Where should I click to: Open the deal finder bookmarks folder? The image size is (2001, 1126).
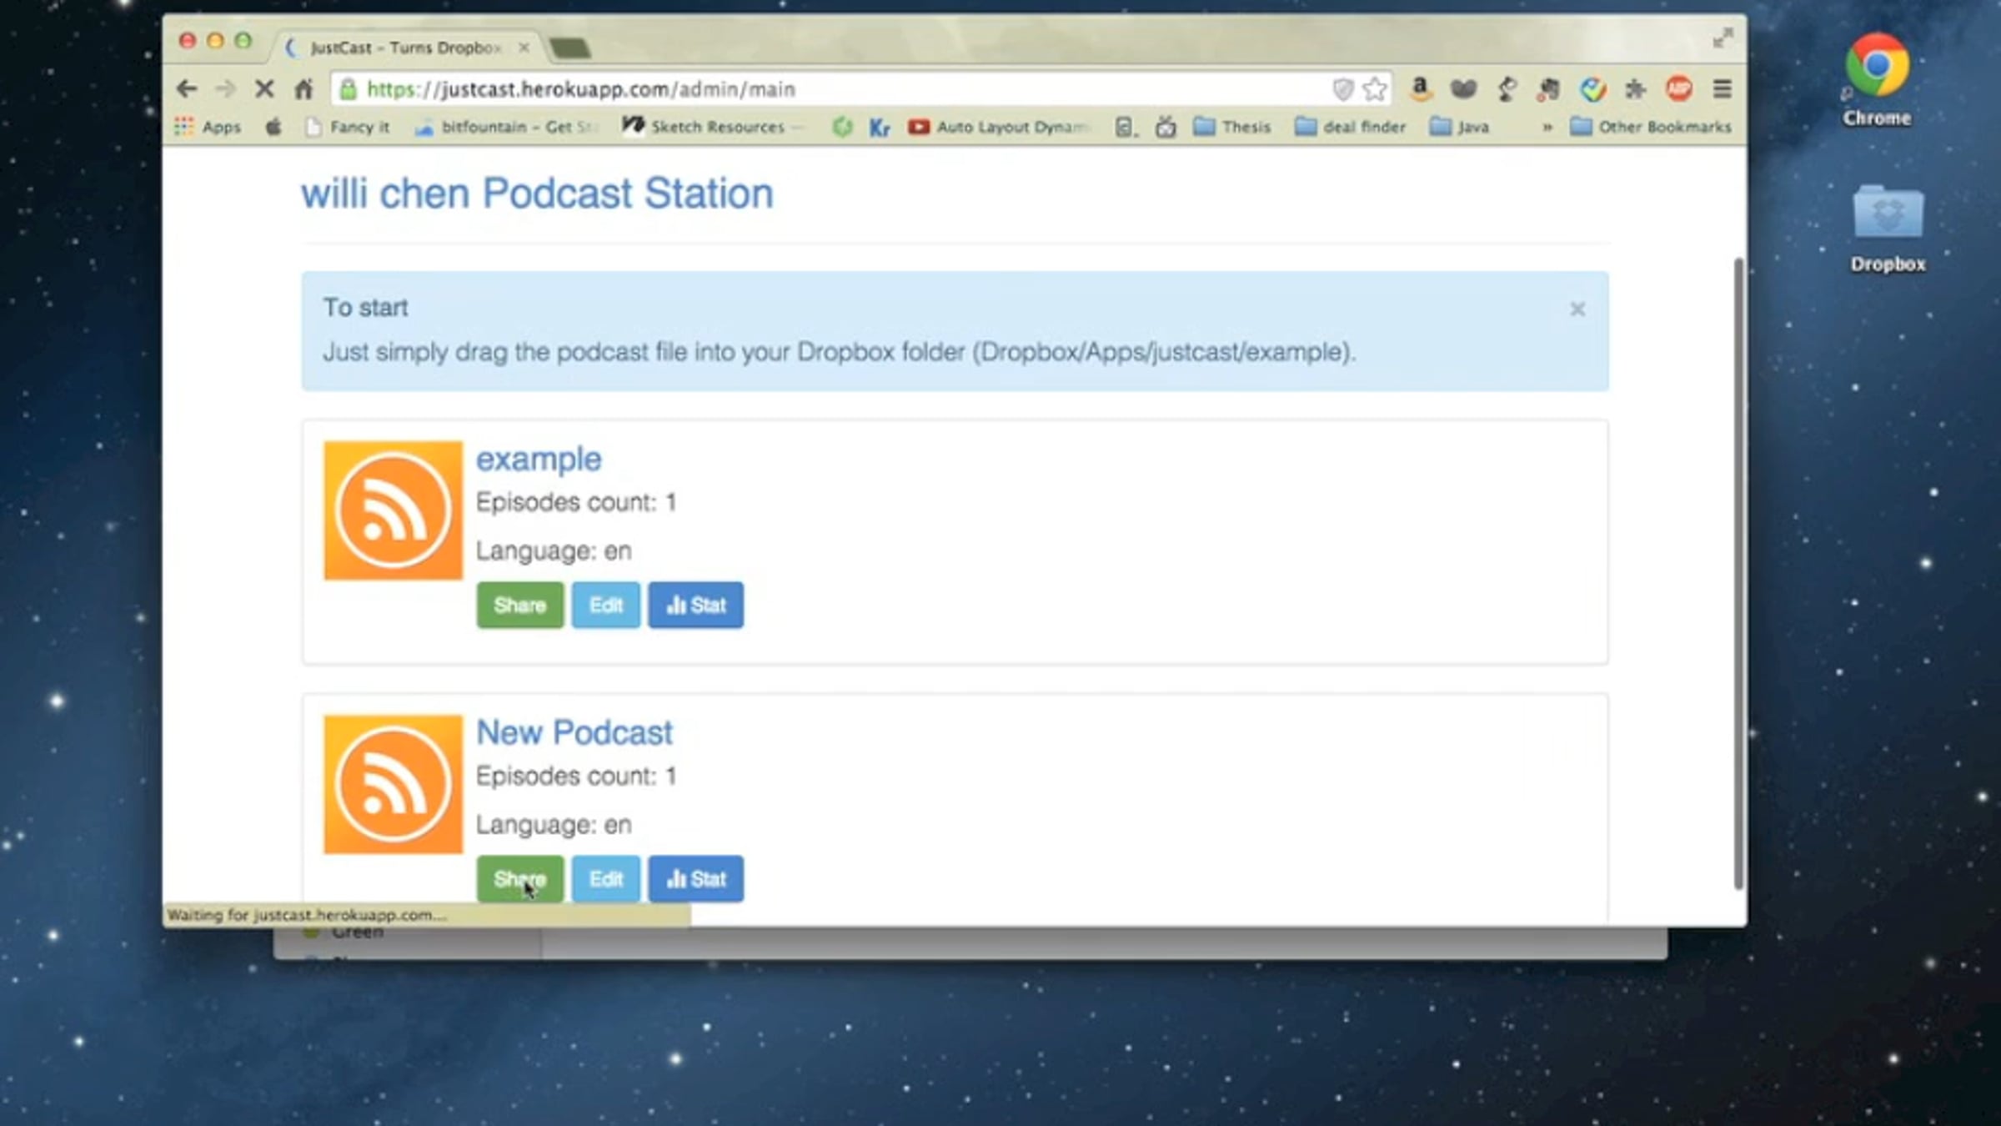(1350, 127)
